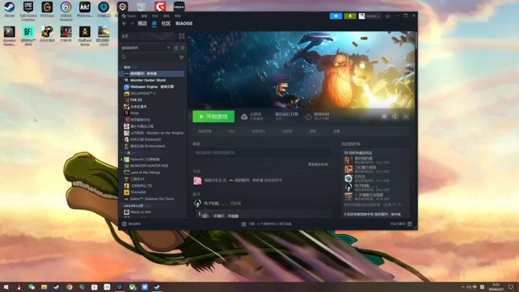Favorite the game with star icon
This screenshot has height=292, width=519.
405,117
